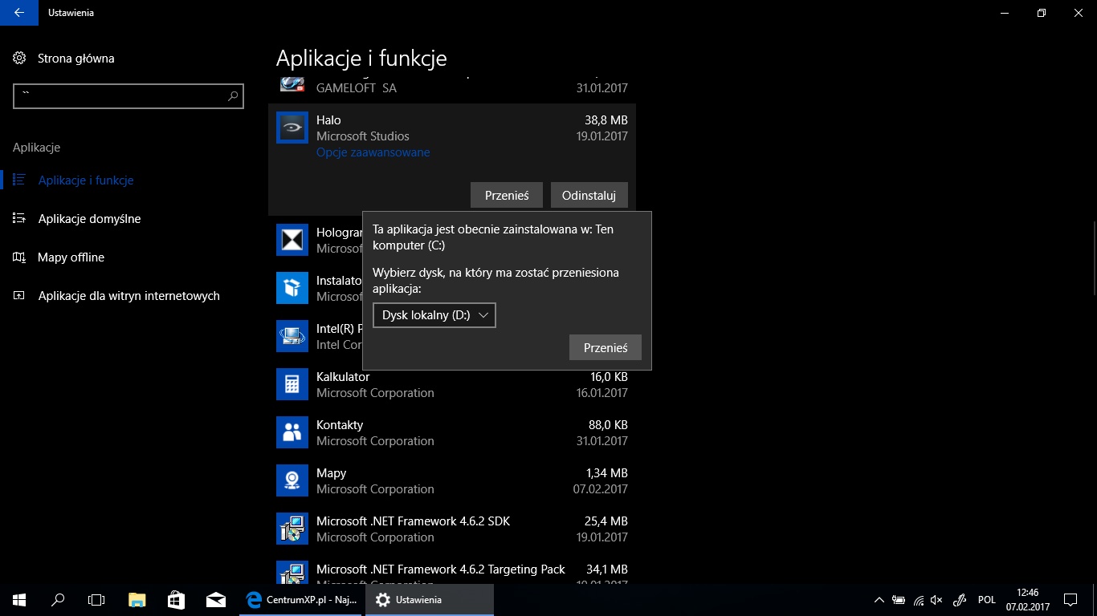Viewport: 1097px width, 616px height.
Task: Open the Action Center notifications icon
Action: (1070, 600)
